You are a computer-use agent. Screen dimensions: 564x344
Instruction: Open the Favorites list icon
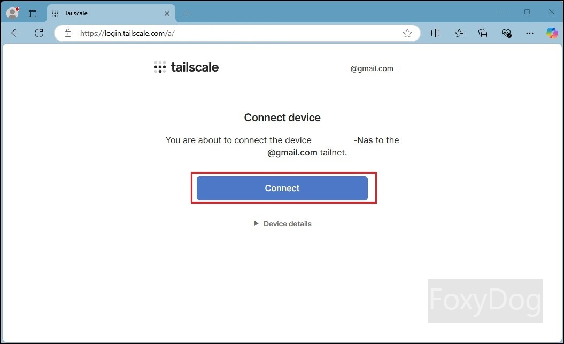click(459, 33)
